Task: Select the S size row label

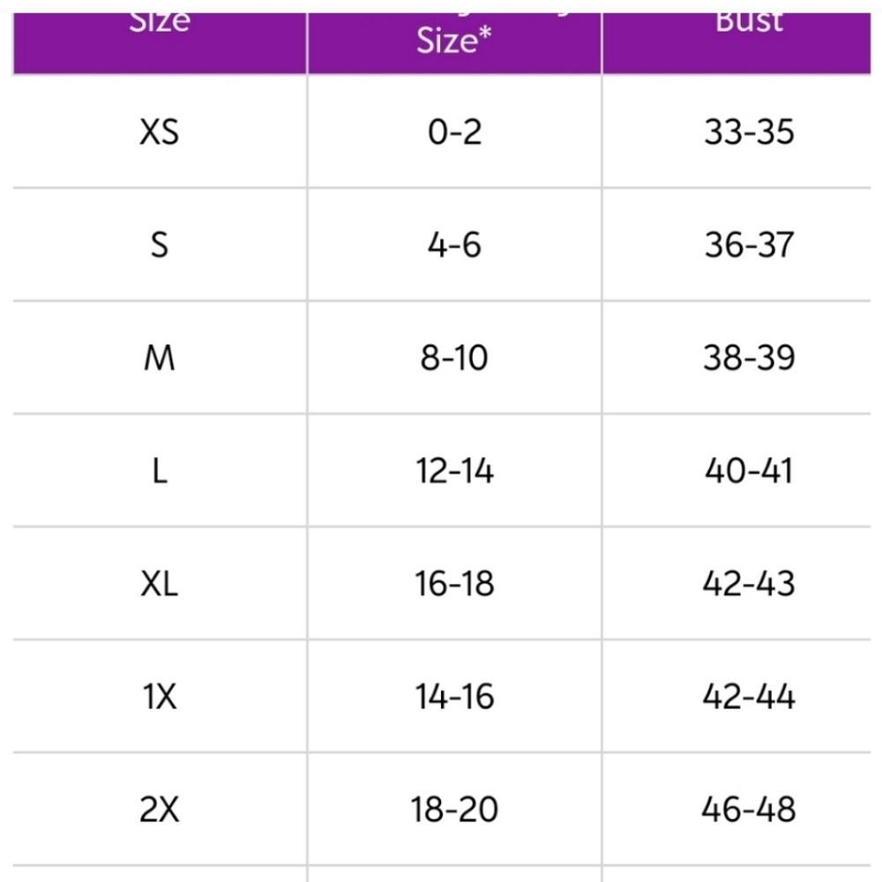Action: click(x=159, y=245)
